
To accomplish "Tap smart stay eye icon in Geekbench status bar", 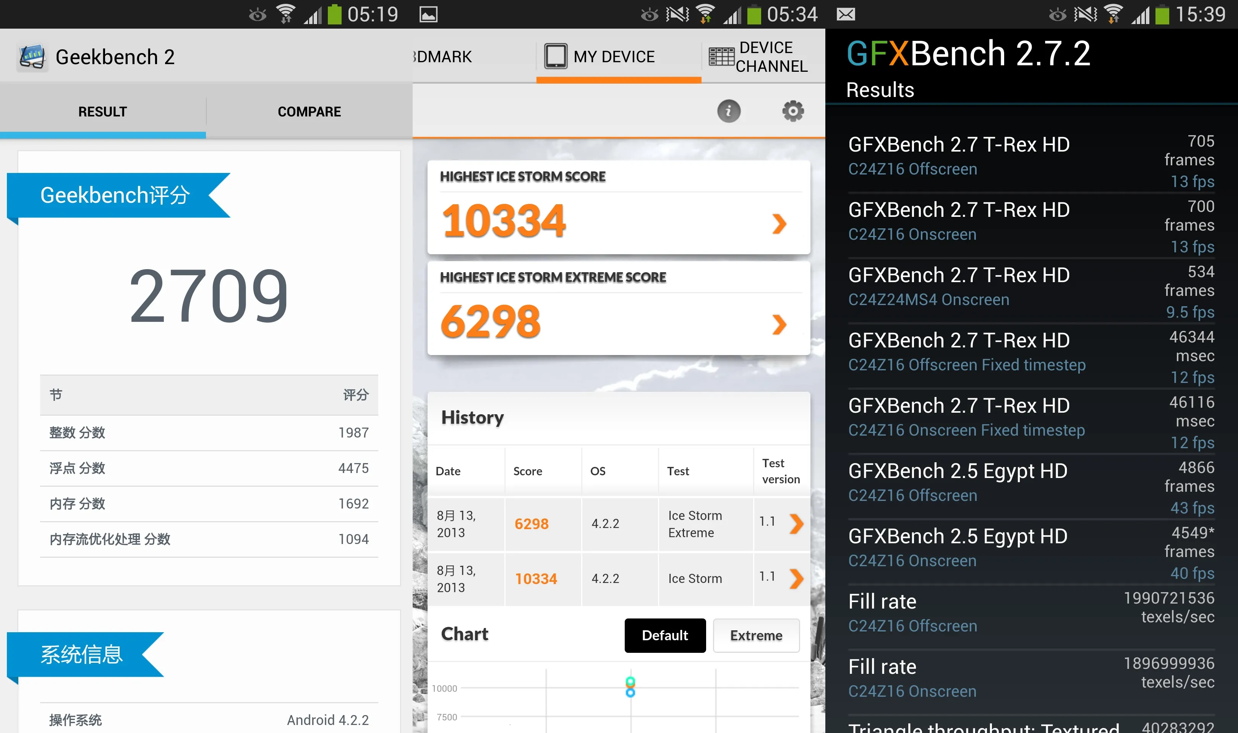I will [x=258, y=15].
